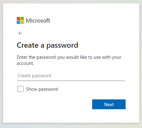Select the white Next label text
Screen dimensions: 142x128
point(109,105)
